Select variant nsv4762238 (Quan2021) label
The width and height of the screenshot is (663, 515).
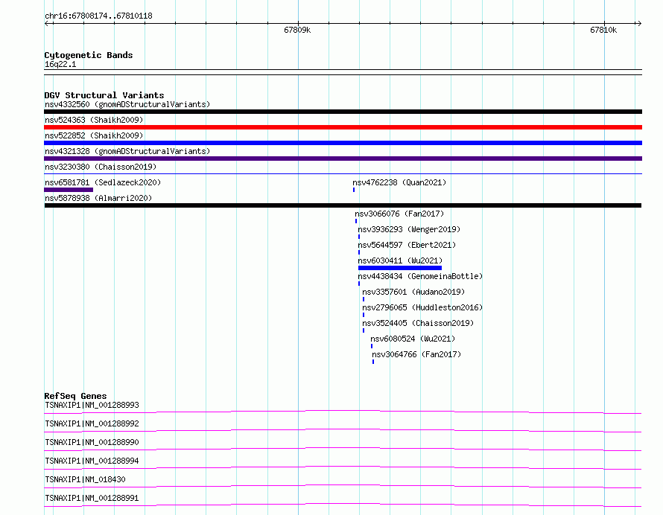pyautogui.click(x=399, y=182)
